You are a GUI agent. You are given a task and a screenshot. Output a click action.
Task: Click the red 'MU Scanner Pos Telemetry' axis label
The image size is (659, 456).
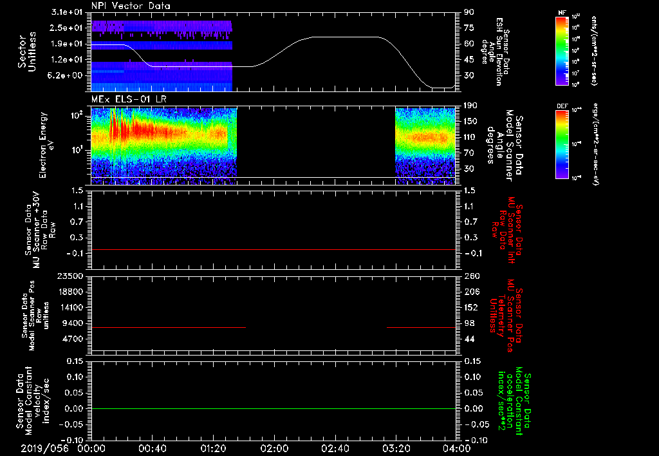(x=506, y=316)
